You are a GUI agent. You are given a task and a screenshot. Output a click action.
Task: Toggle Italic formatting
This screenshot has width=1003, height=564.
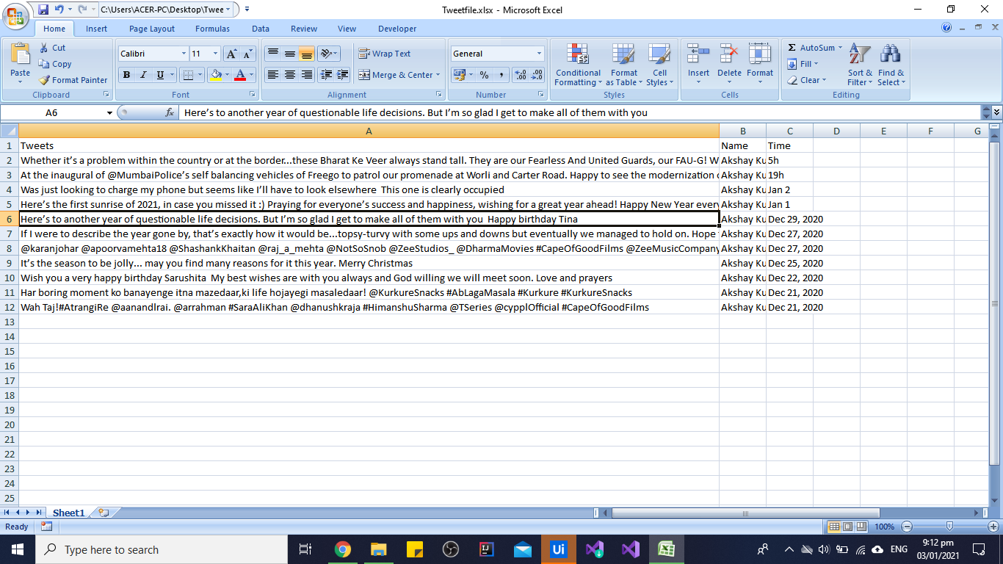[143, 75]
